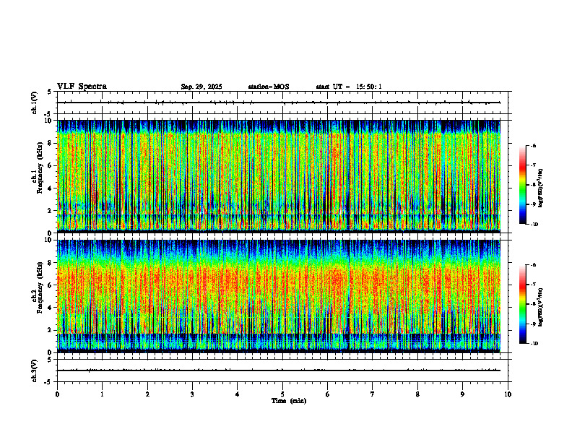Click the "10" tick on the time axis
Image resolution: width=572 pixels, height=442 pixels.
click(x=508, y=394)
